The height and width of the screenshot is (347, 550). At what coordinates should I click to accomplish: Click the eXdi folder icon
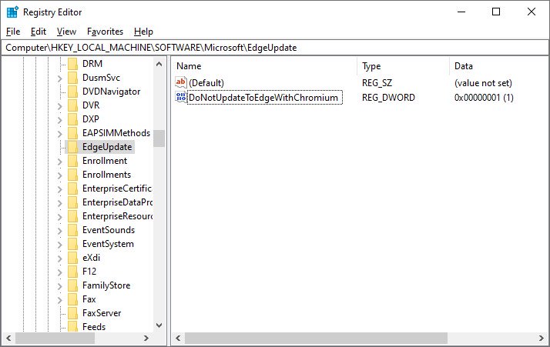72,258
